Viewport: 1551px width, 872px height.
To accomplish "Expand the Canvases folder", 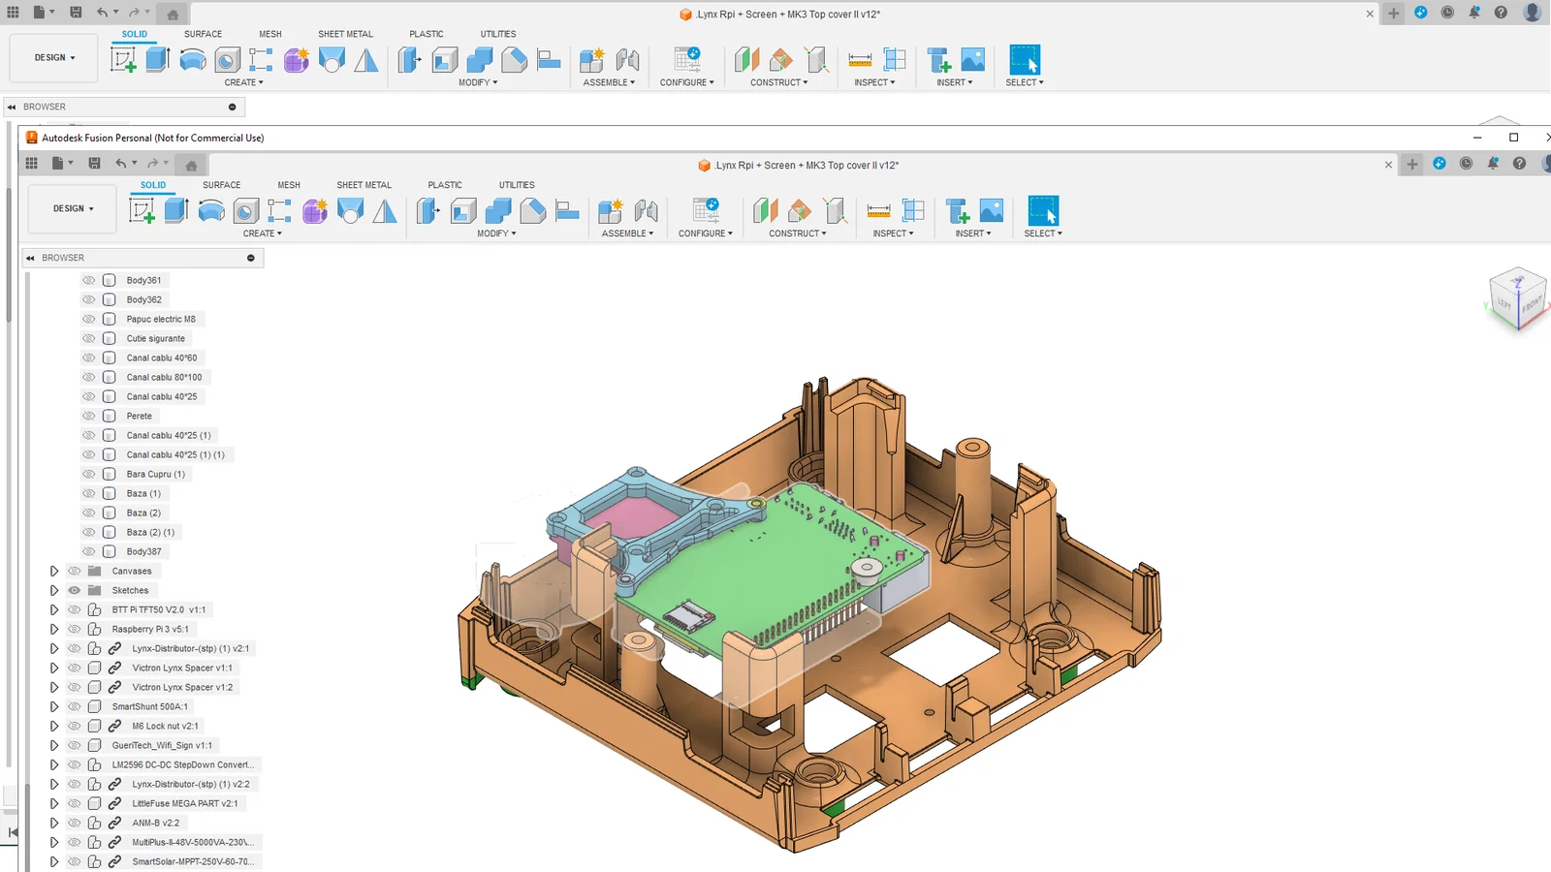I will [x=54, y=571].
